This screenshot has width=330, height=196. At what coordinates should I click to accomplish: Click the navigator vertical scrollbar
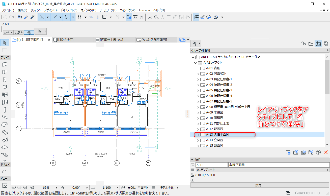coord(327,101)
